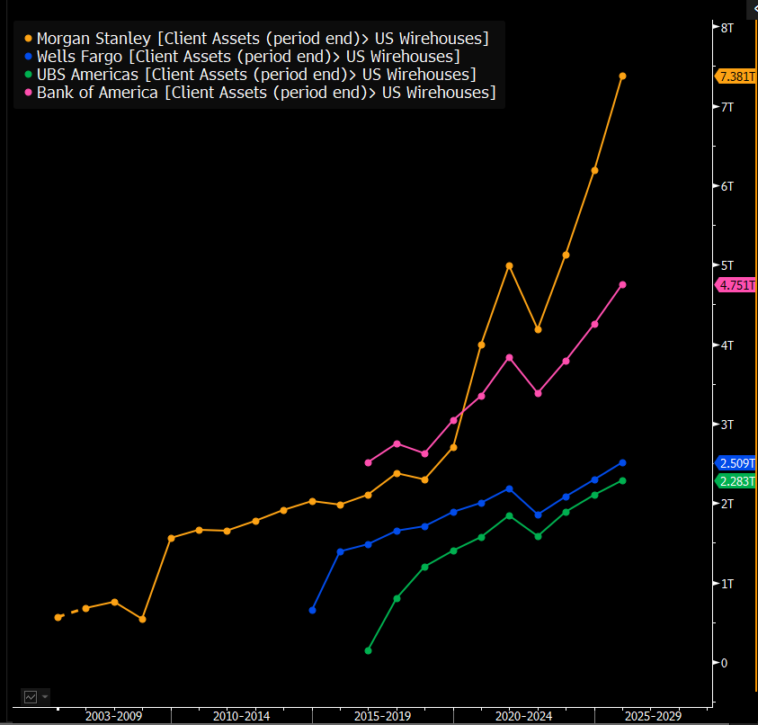Click the 2003-2009 axis label
The height and width of the screenshot is (725, 758).
tap(113, 716)
